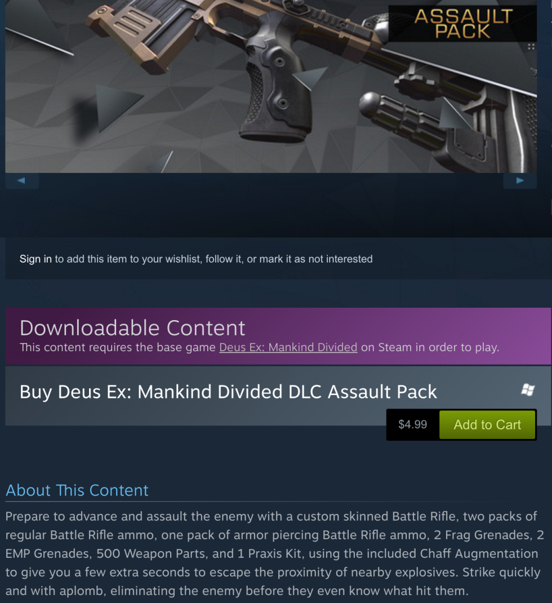552x603 pixels.
Task: Click the right arrow under the screenshot
Action: 520,180
